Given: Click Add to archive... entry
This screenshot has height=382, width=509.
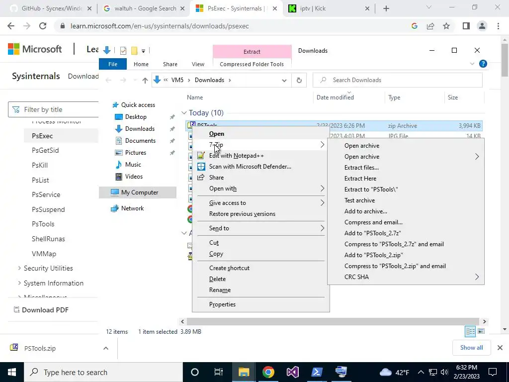Looking at the screenshot, I should pyautogui.click(x=365, y=211).
